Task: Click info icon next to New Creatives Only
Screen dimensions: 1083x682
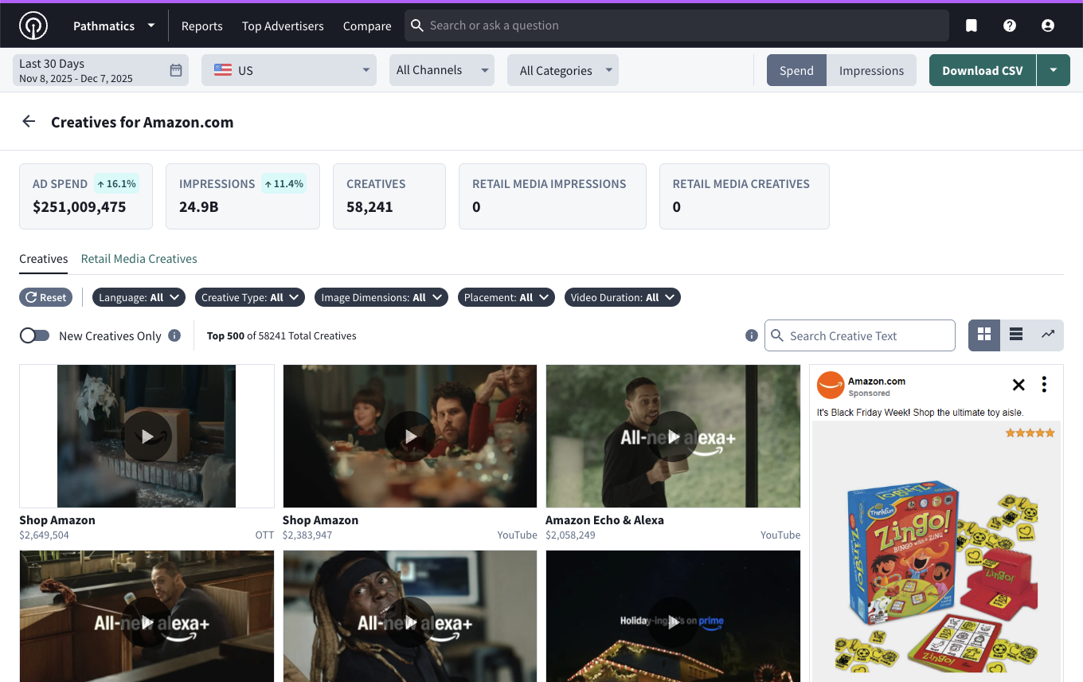Action: pyautogui.click(x=174, y=335)
